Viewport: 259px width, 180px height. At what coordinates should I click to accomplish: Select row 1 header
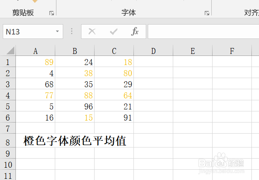click(x=8, y=61)
